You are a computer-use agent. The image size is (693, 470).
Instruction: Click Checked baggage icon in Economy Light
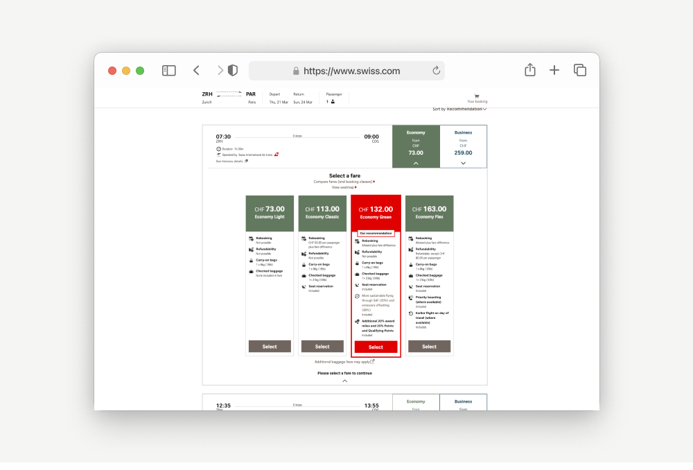coord(251,272)
